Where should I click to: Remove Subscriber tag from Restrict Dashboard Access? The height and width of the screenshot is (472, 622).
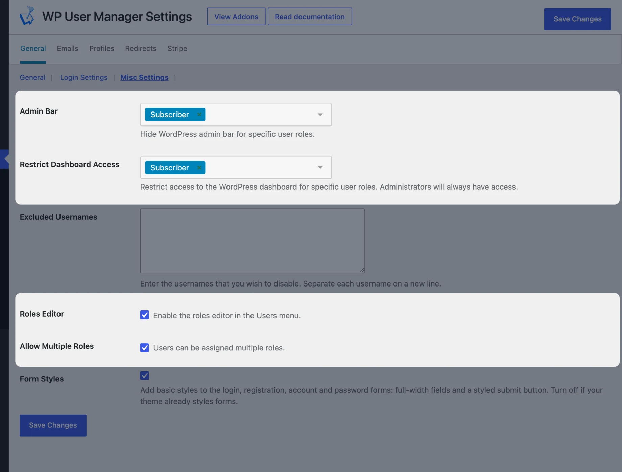[199, 168]
